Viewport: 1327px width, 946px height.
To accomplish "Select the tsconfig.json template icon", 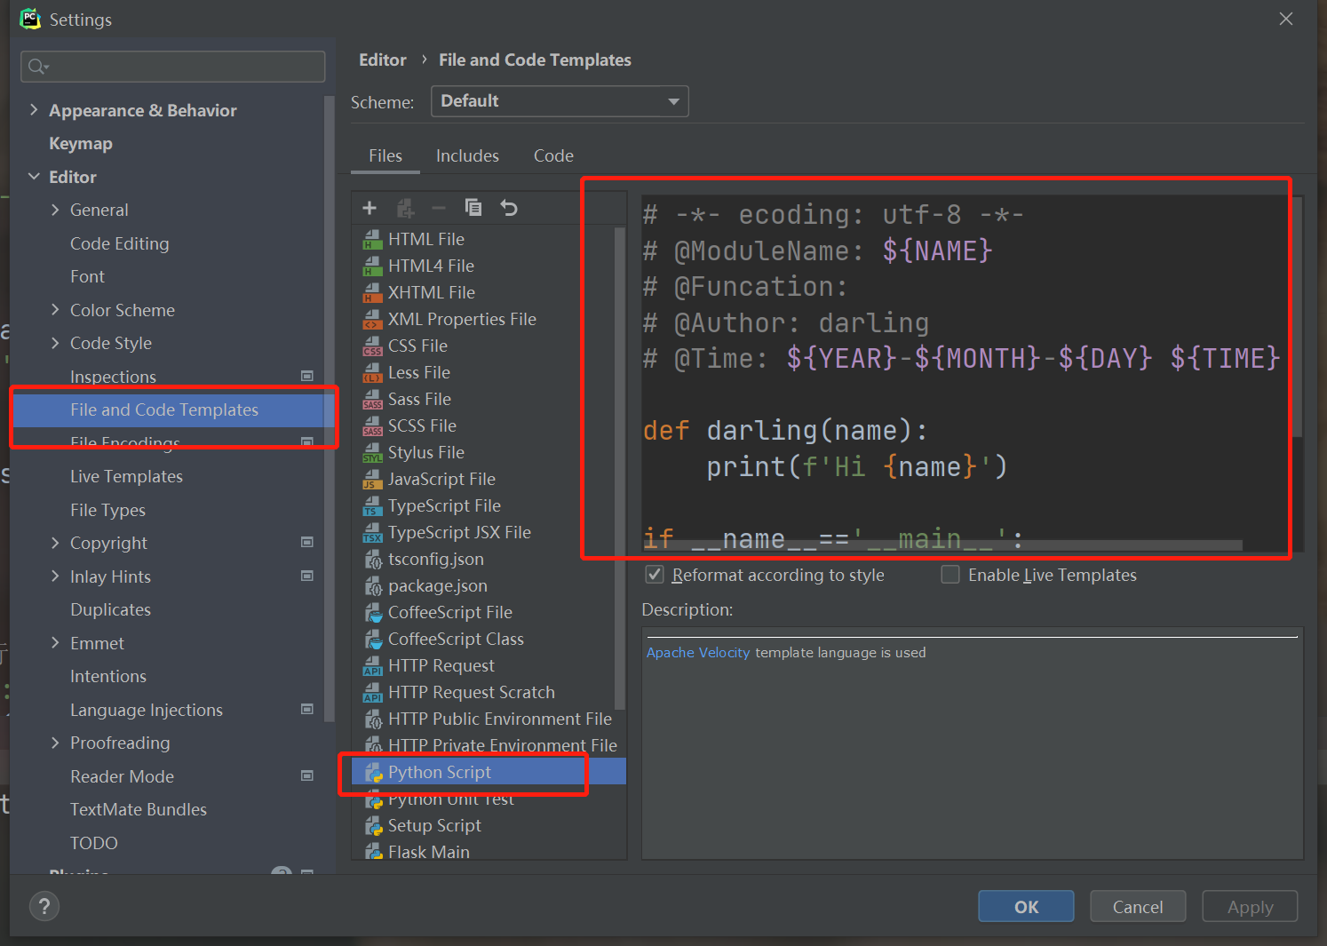I will [x=374, y=560].
